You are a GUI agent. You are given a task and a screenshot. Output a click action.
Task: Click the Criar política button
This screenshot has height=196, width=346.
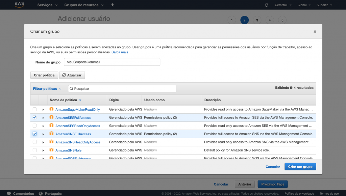pos(44,75)
